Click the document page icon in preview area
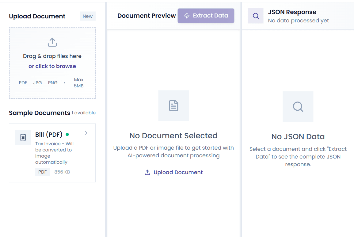This screenshot has width=354, height=237. 173,105
